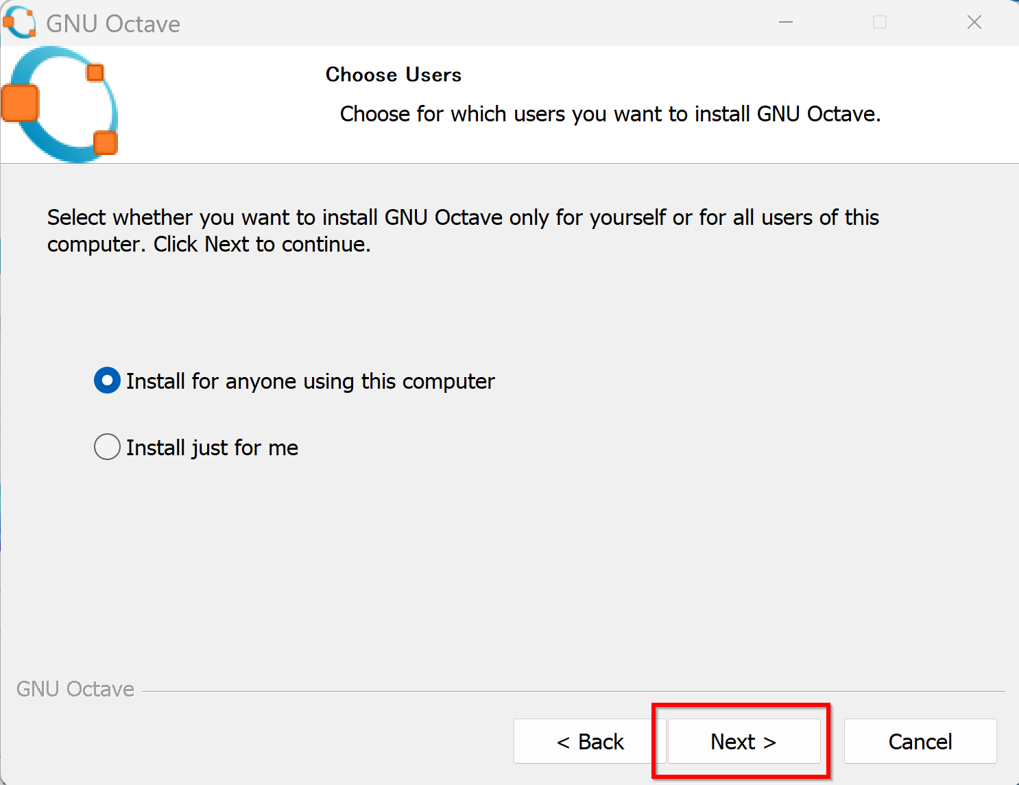Close the GNU Octave installer window
The height and width of the screenshot is (785, 1019).
pos(974,23)
